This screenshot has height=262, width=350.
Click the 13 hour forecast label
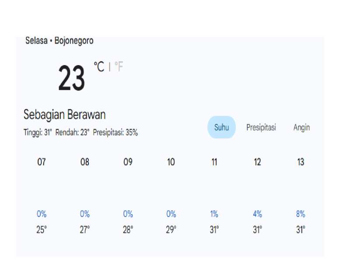click(x=301, y=162)
